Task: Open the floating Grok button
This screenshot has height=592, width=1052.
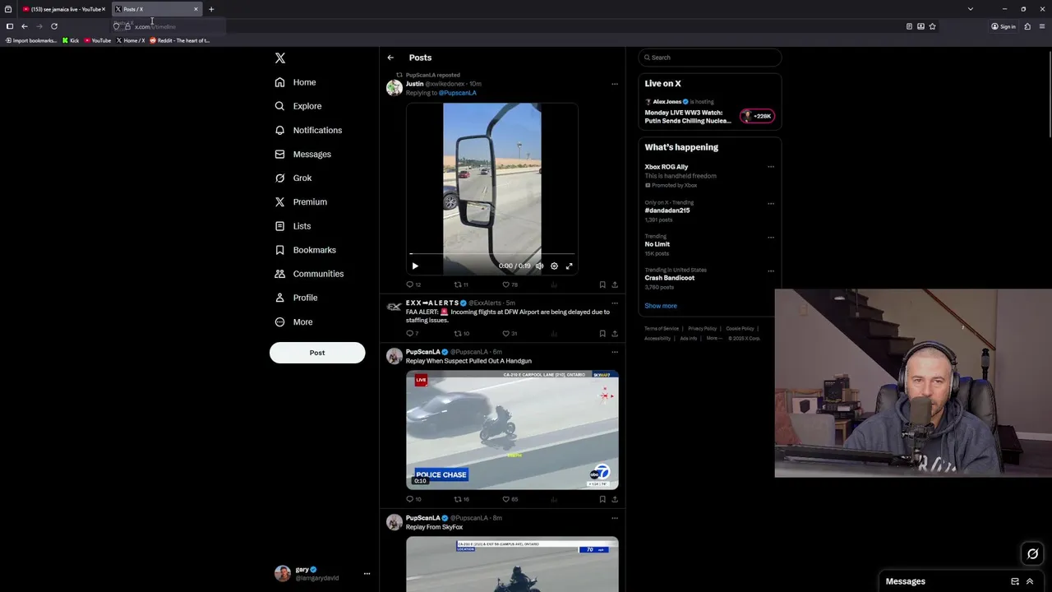Action: click(1033, 553)
